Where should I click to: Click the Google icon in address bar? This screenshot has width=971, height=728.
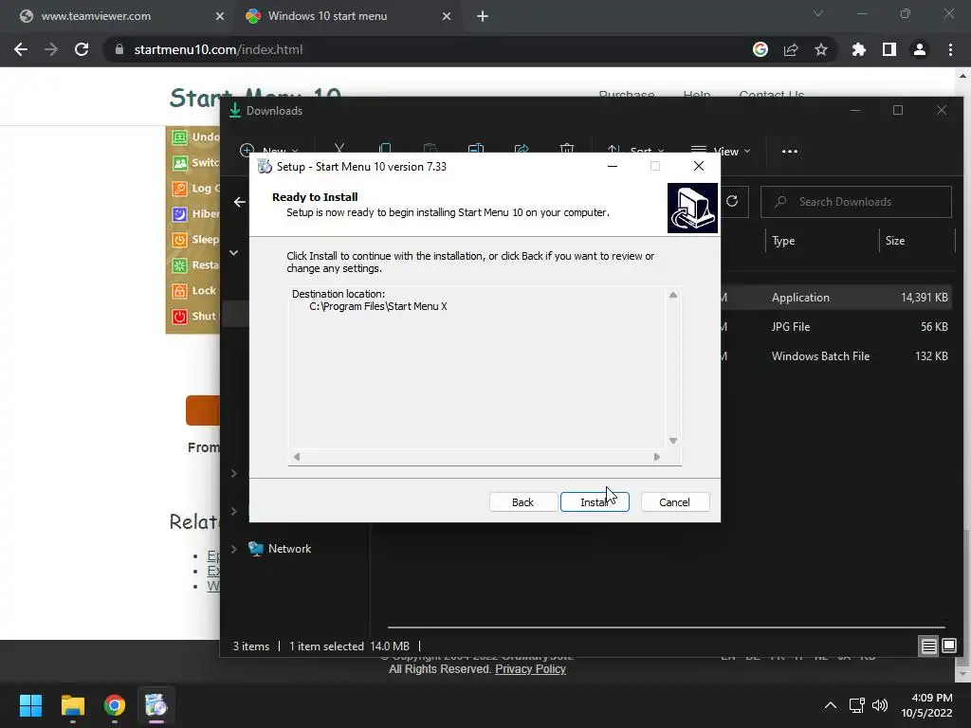(760, 49)
